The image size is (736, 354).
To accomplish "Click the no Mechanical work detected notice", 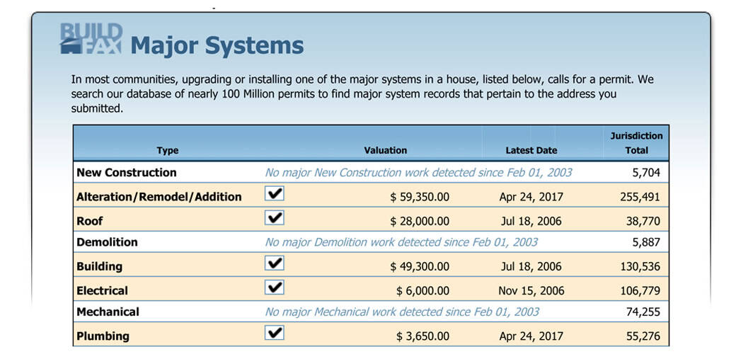I will 402,312.
